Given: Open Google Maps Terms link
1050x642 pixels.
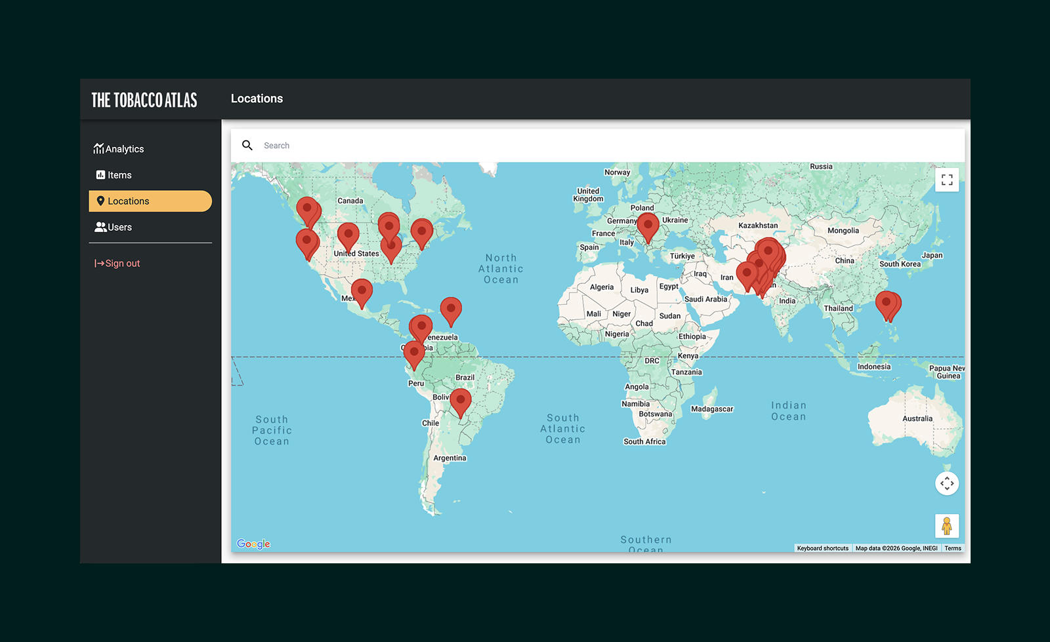Looking at the screenshot, I should [x=953, y=548].
